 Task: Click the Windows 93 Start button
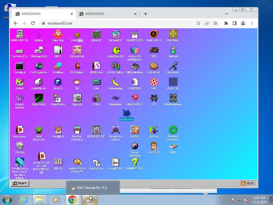(20, 183)
